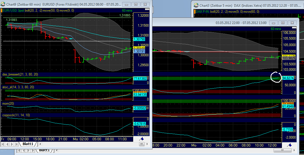
Task: Click the Chart9 horizontal scrollbar thumb
Action: (x=142, y=144)
